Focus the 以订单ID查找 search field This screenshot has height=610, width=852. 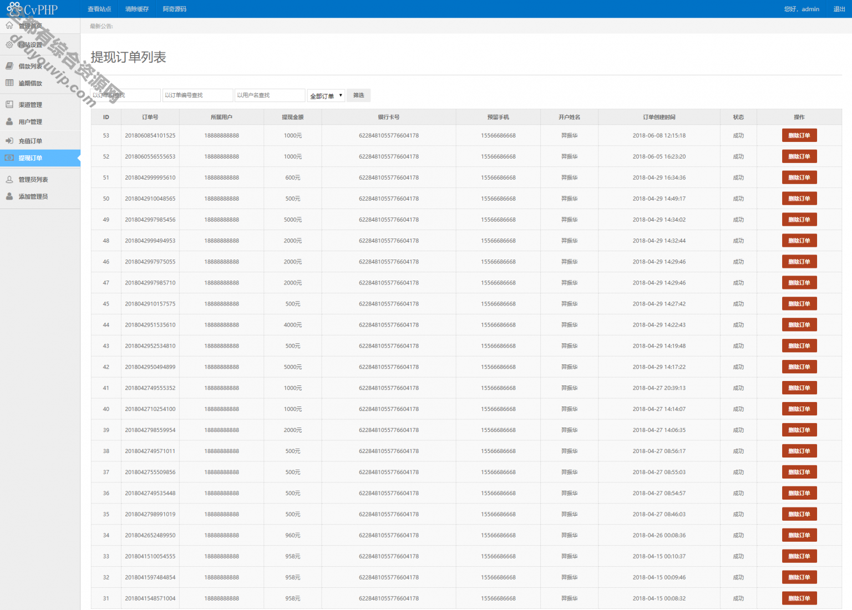click(125, 95)
